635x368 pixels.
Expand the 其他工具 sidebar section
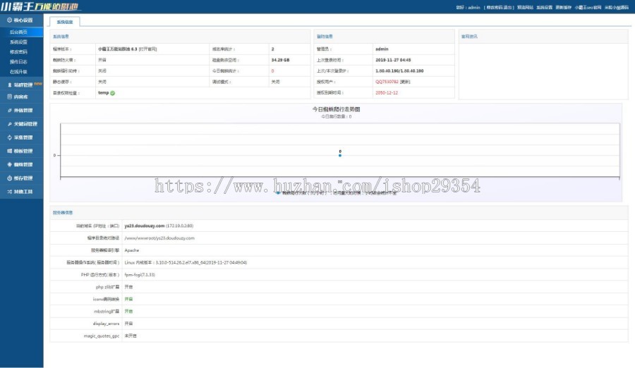tap(23, 191)
